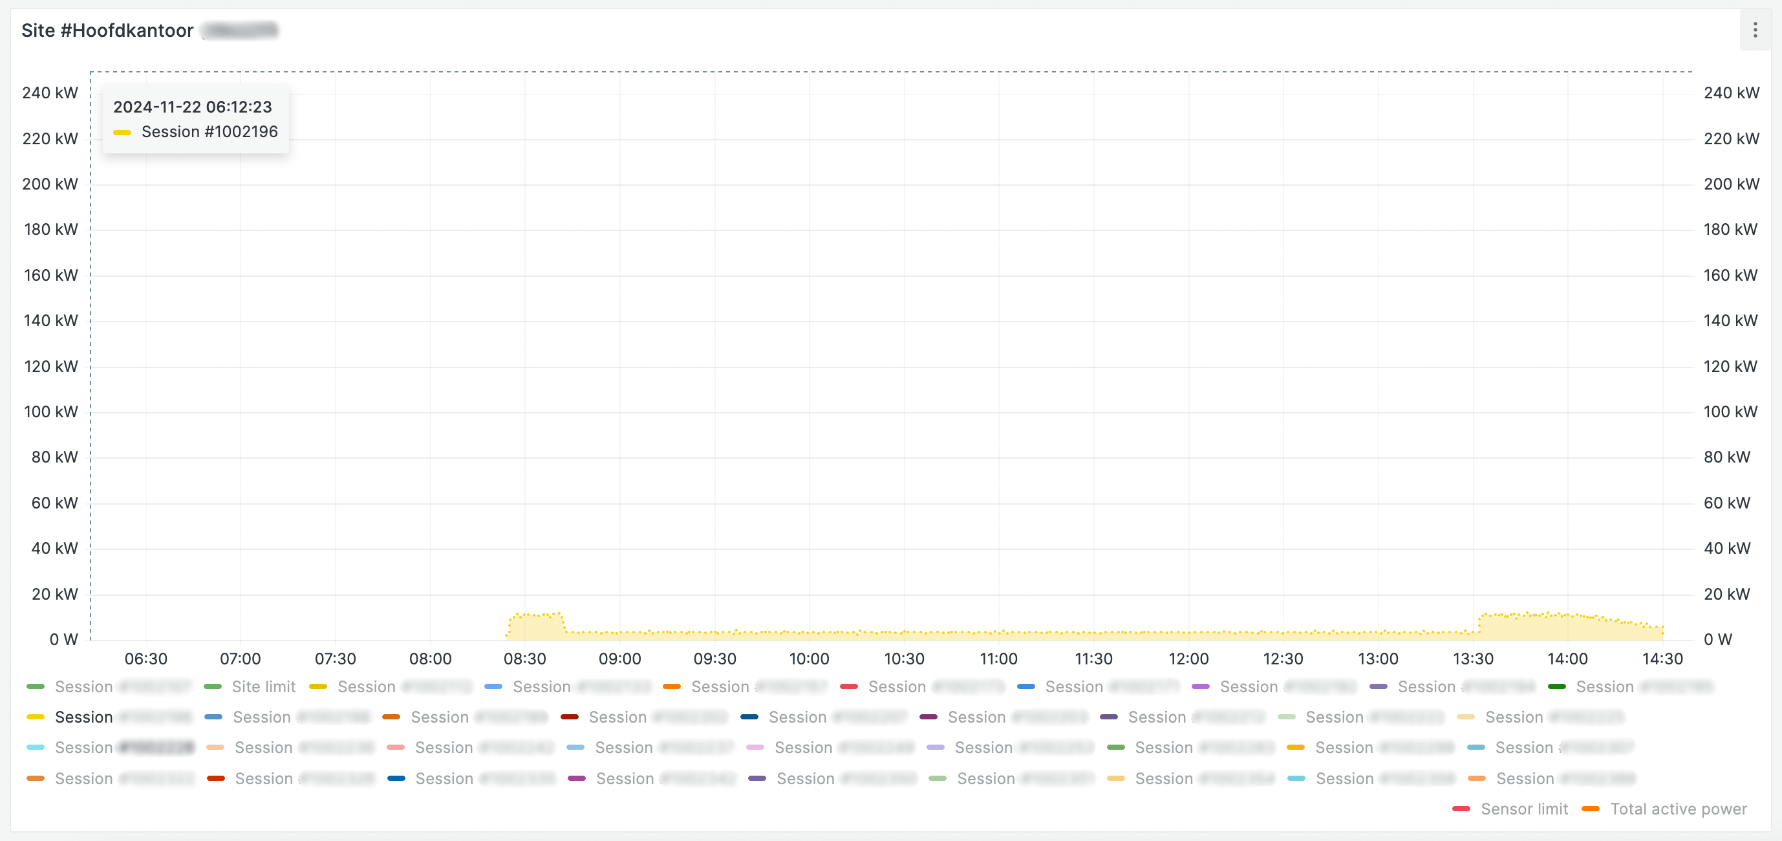Click the first legend entry's Session label

(83, 686)
